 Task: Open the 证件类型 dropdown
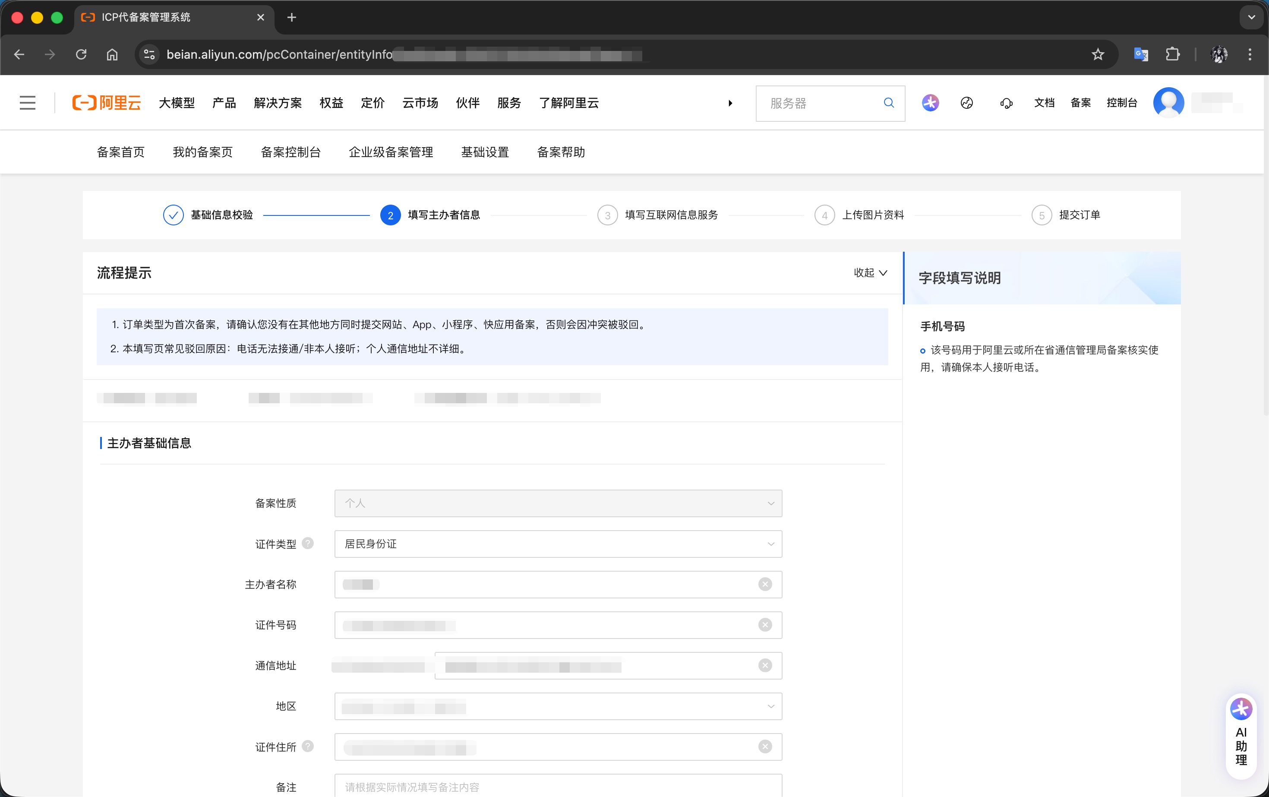[558, 544]
